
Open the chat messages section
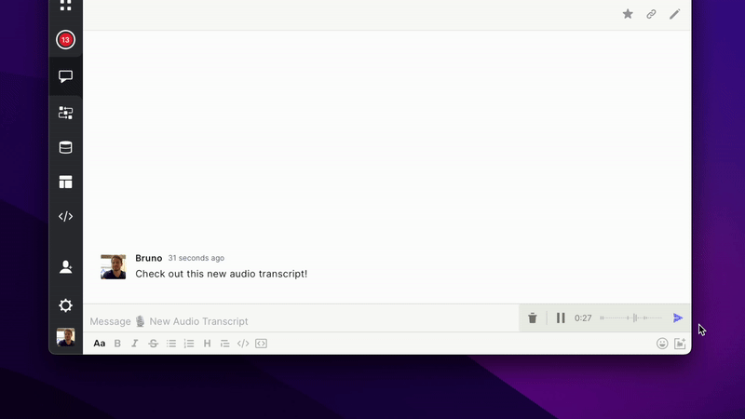(x=65, y=76)
